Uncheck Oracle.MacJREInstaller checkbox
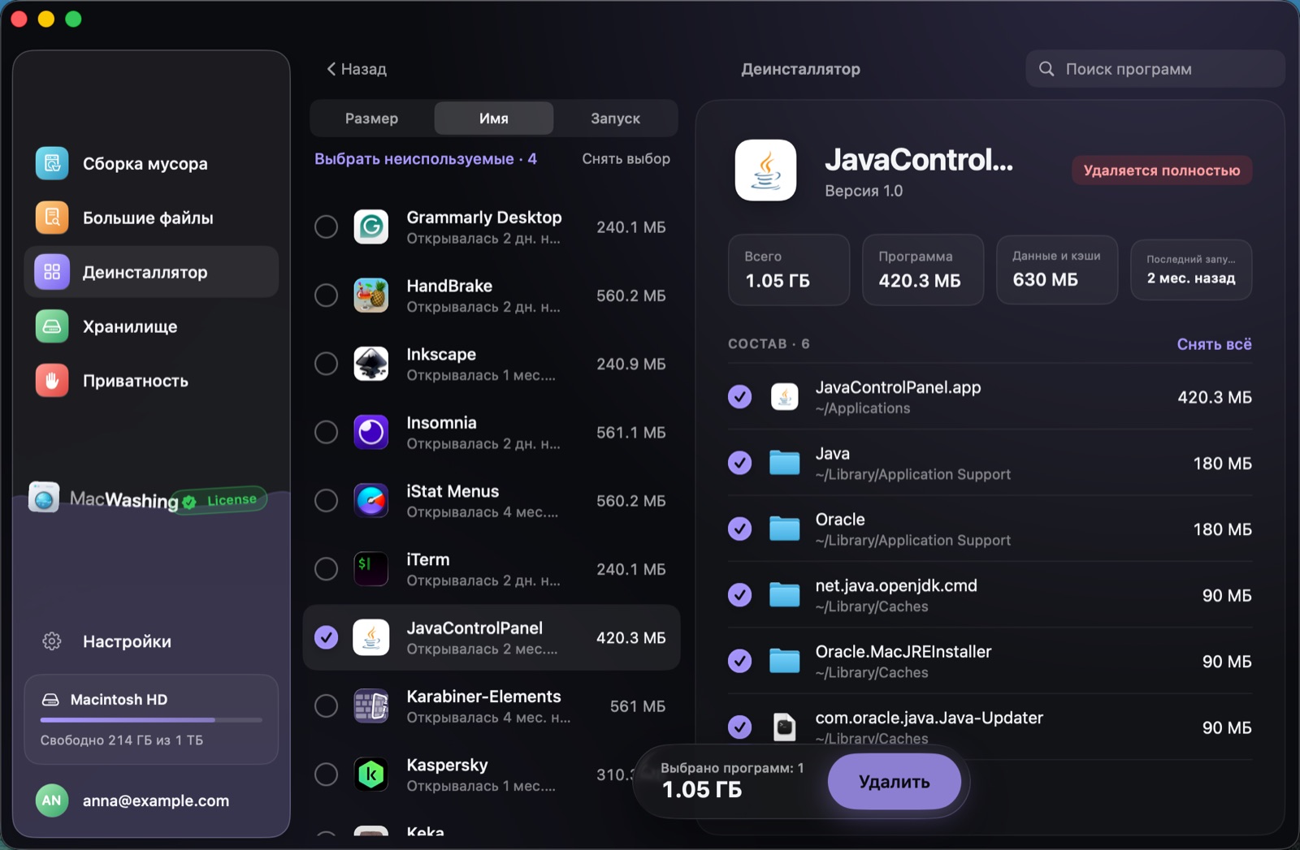1300x850 pixels. pyautogui.click(x=739, y=662)
